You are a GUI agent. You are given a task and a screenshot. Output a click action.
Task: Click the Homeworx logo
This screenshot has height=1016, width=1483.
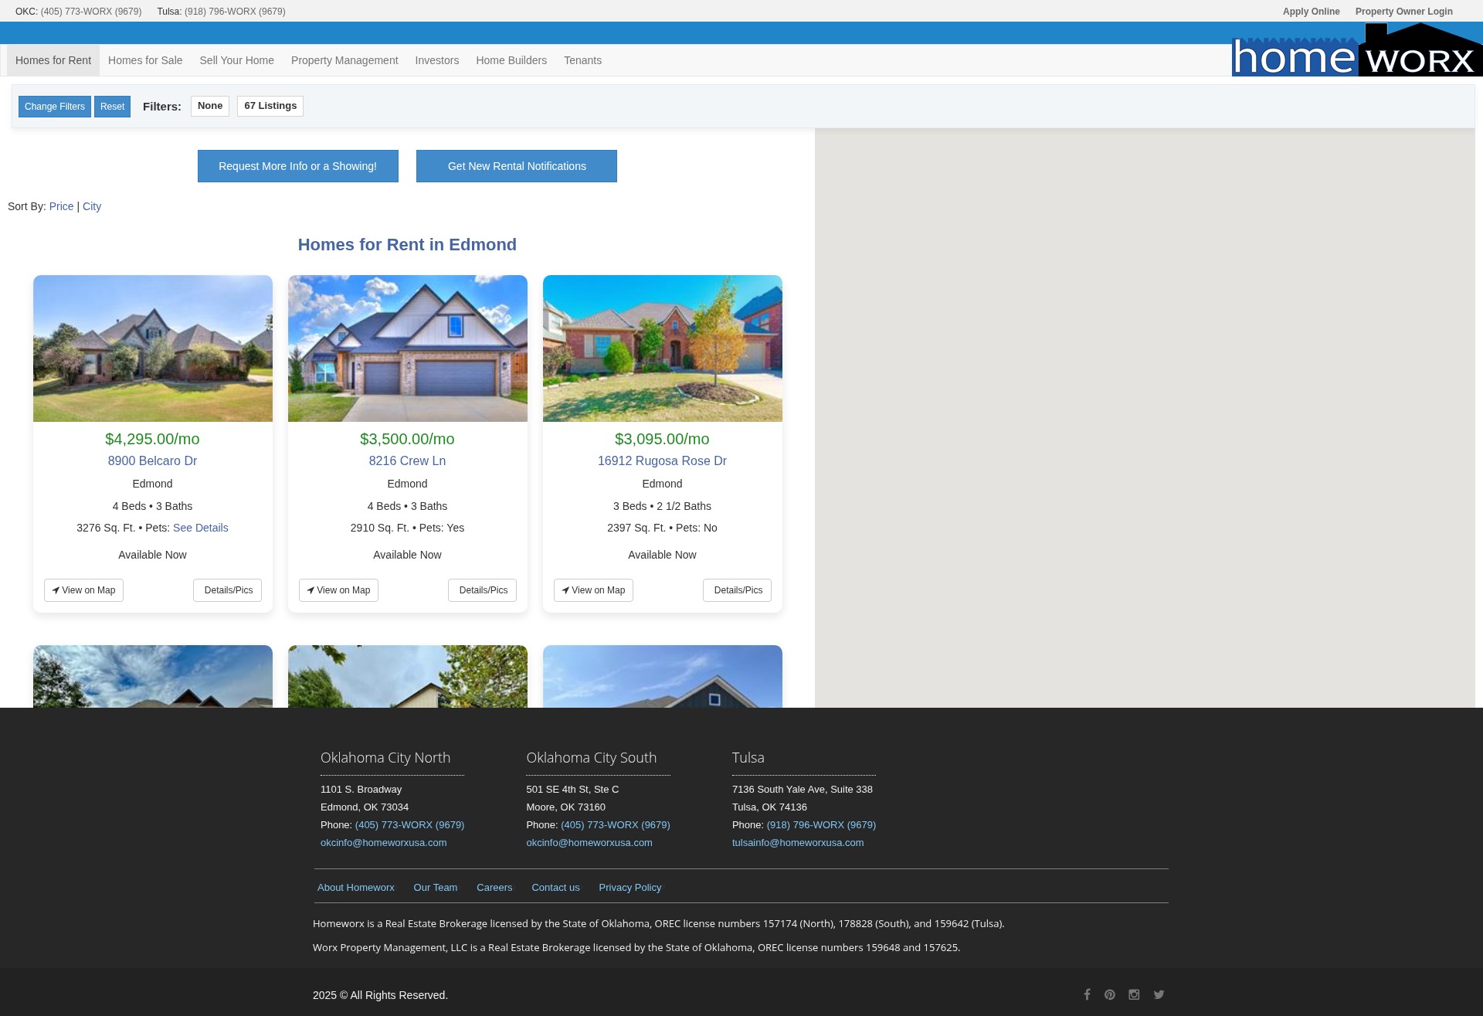(1356, 50)
